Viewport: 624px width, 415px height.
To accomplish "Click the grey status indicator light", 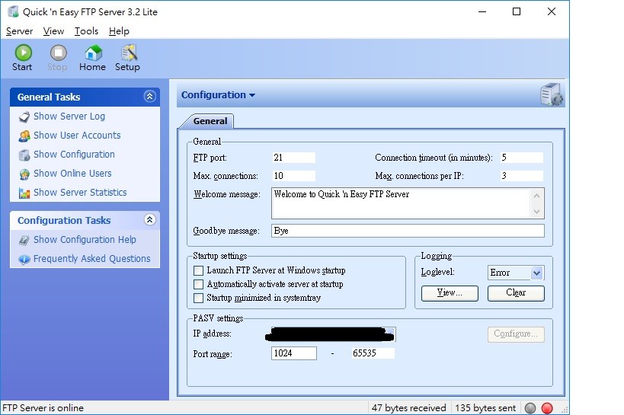I will coord(530,408).
